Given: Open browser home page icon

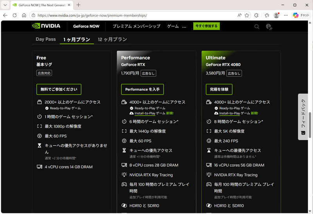Looking at the screenshot, I should click(x=24, y=15).
